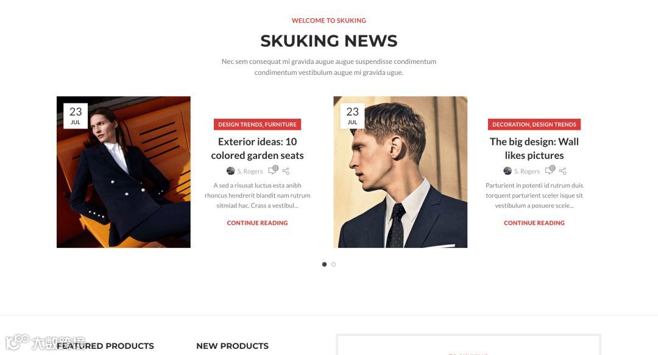Open Design Trends, Furniture category tag
The height and width of the screenshot is (355, 658).
click(257, 125)
